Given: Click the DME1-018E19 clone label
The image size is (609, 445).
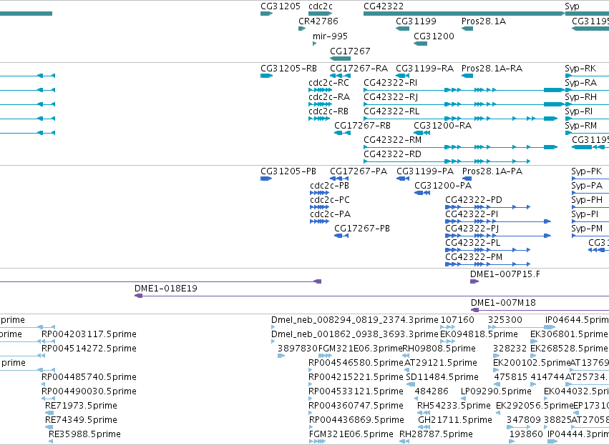Looking at the screenshot, I should click(x=166, y=289).
